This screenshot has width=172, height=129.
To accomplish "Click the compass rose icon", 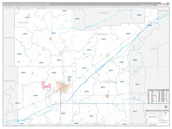I will pos(166,107).
